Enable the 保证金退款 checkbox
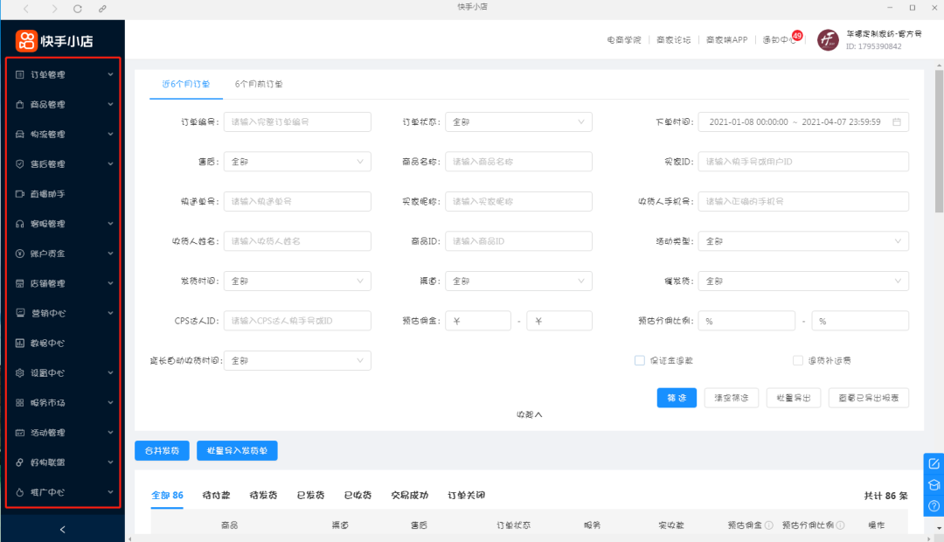 (640, 360)
